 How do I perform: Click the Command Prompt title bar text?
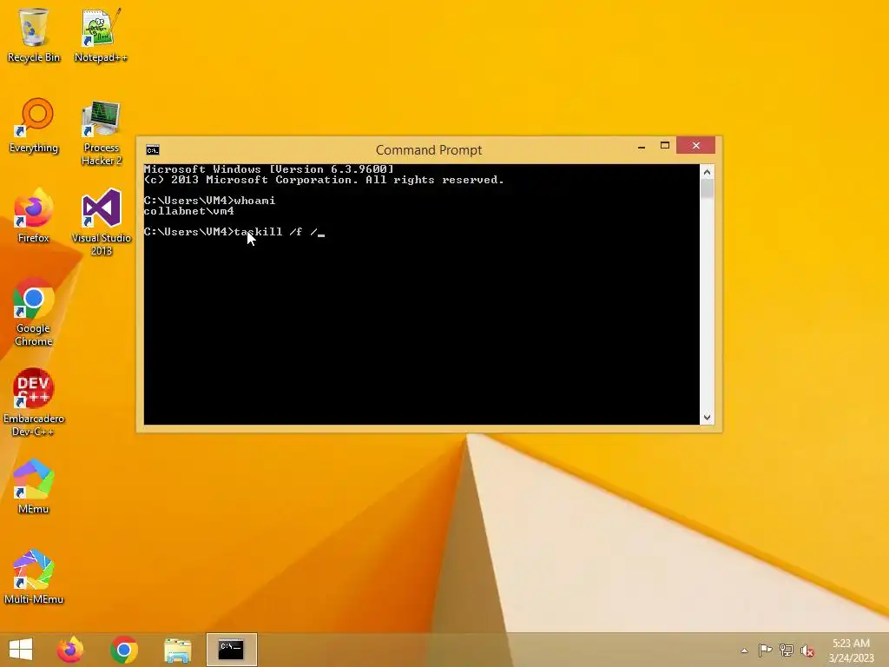pos(429,149)
